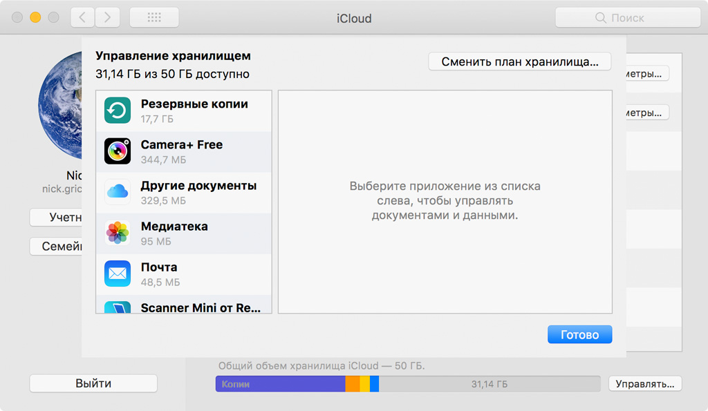
Task: Click the gray 31,14 ГБ free space segment
Action: [x=490, y=384]
